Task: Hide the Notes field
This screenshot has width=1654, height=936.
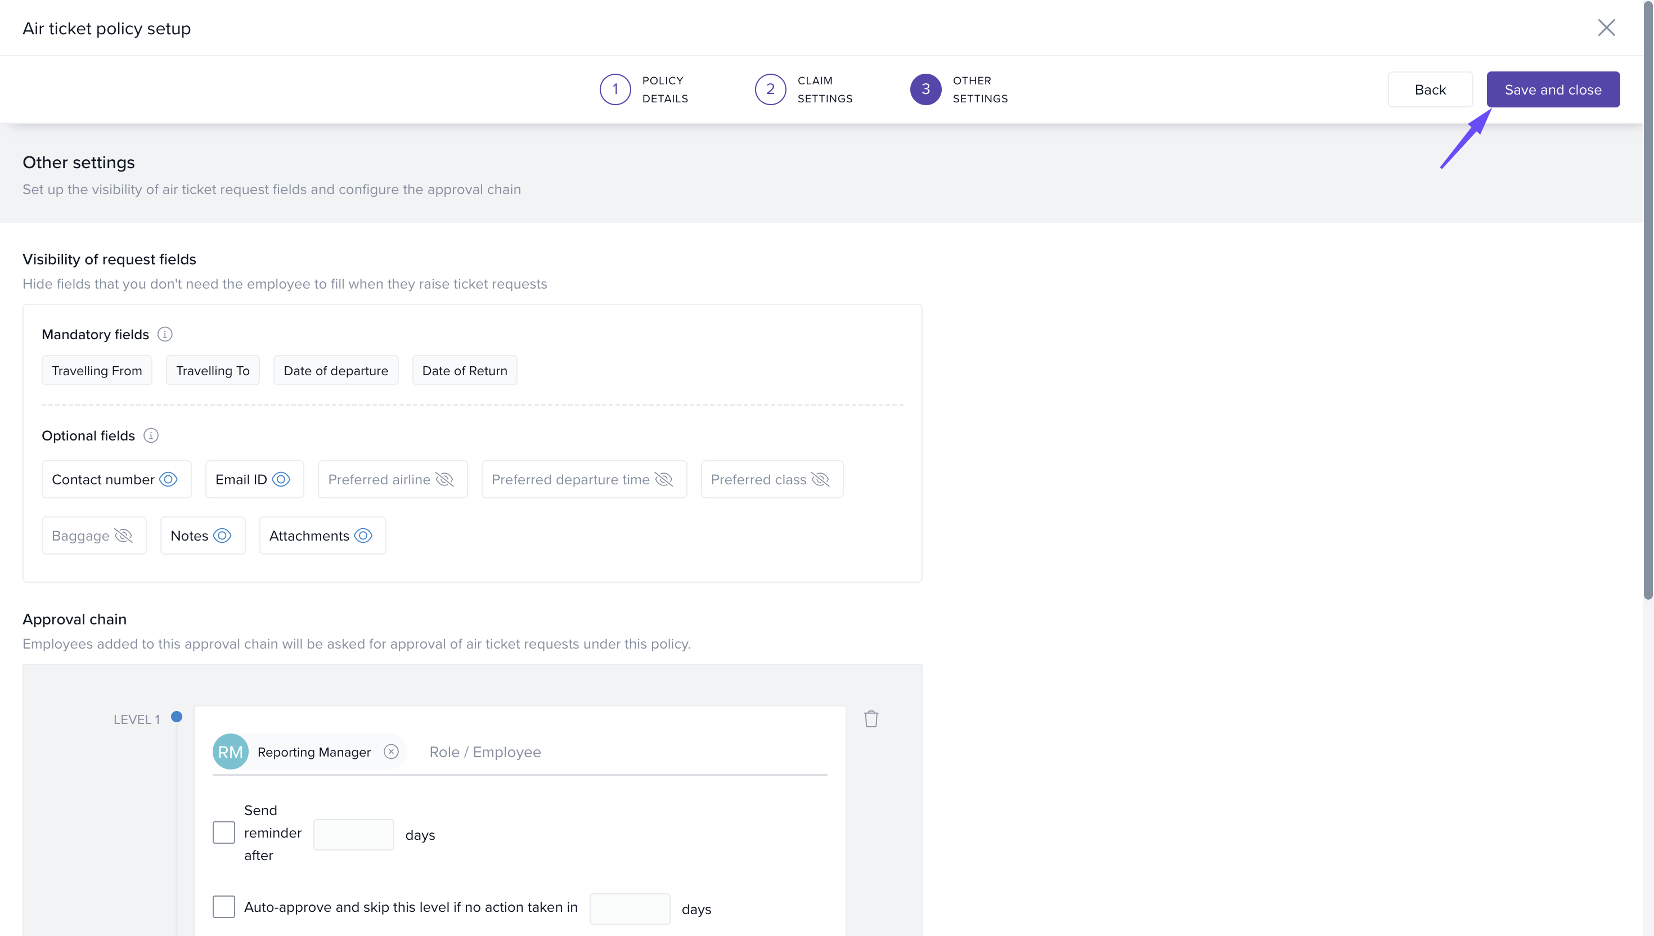Action: pos(222,535)
